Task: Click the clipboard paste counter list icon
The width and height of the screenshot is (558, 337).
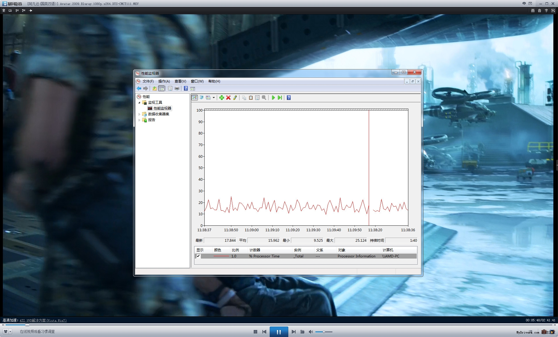Action: (251, 98)
